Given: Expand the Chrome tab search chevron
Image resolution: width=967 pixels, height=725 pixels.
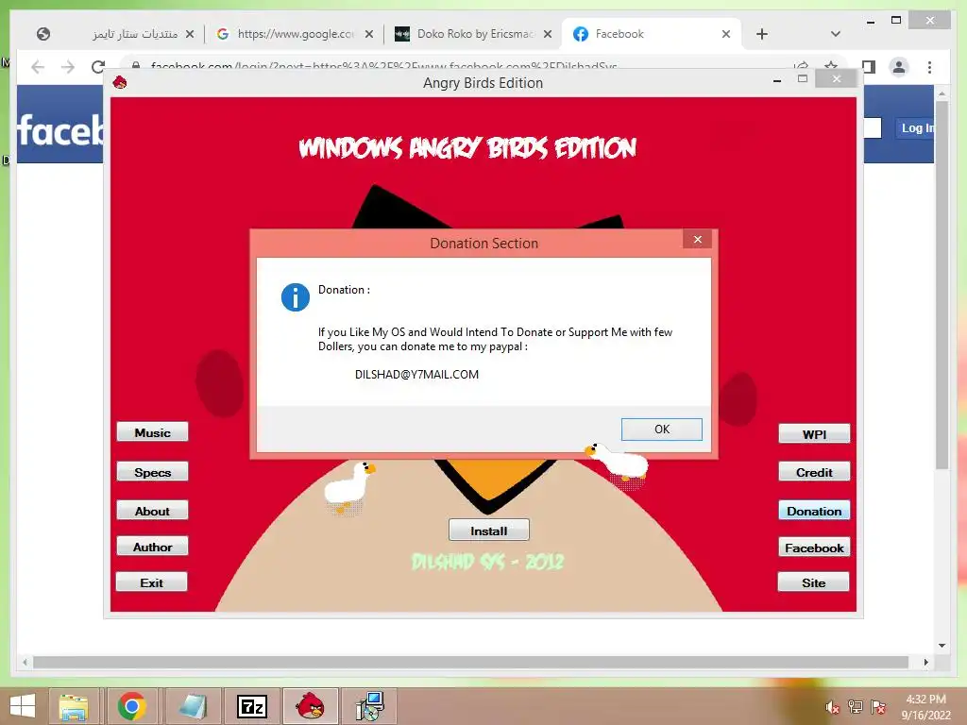Looking at the screenshot, I should [x=835, y=34].
